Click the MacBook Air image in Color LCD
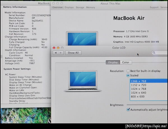Viewport: 168px width, 129px height. tap(83, 81)
